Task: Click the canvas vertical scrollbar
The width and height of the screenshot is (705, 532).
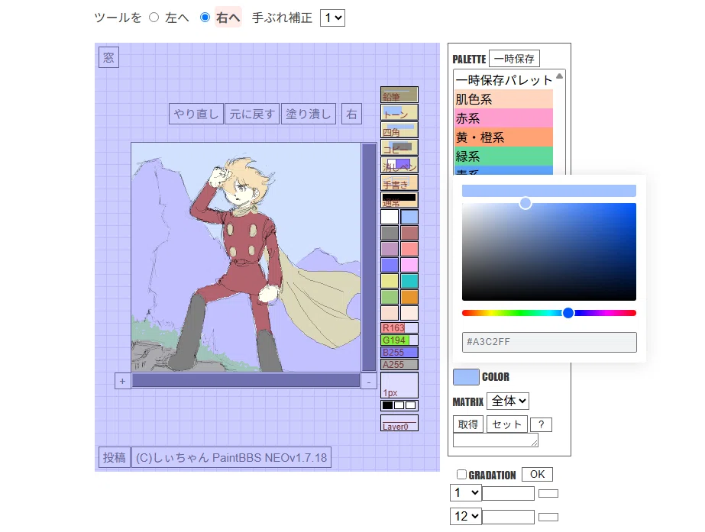Action: (x=369, y=257)
